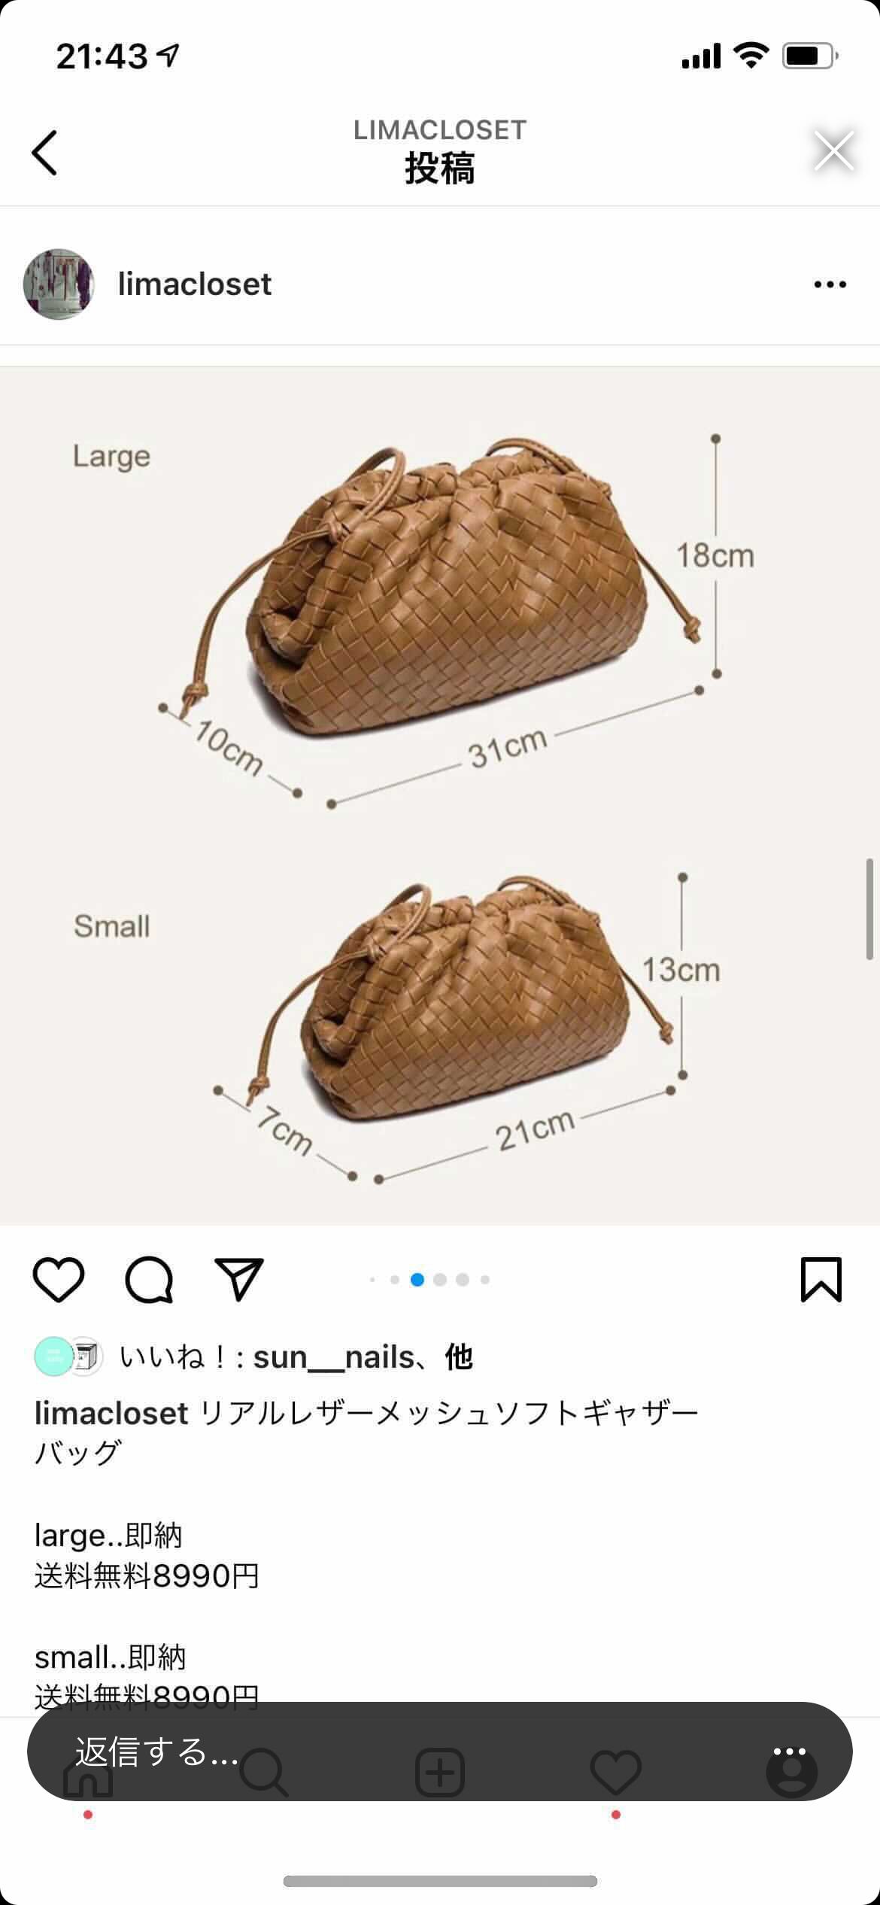This screenshot has width=880, height=1905.
Task: Open the limacloset profile picture
Action: (59, 284)
